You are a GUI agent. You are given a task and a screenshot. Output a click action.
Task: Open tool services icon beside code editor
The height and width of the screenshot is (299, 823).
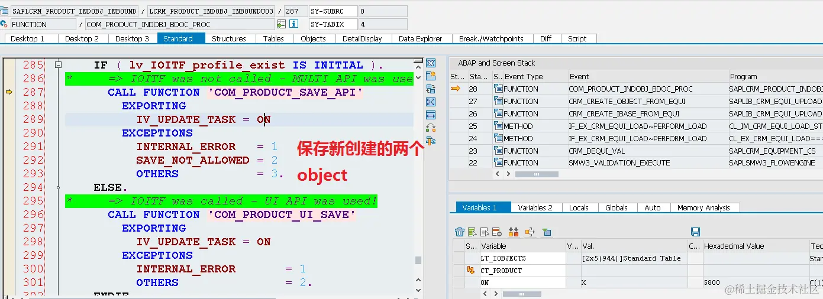(x=431, y=141)
